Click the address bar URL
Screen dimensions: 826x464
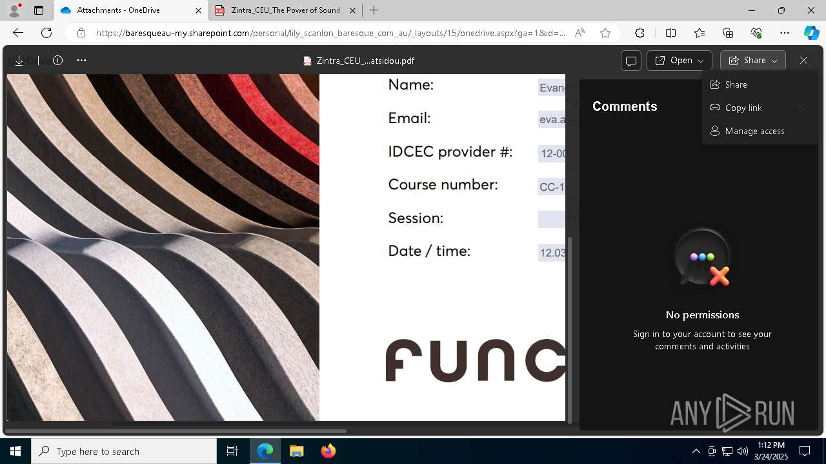pyautogui.click(x=330, y=33)
